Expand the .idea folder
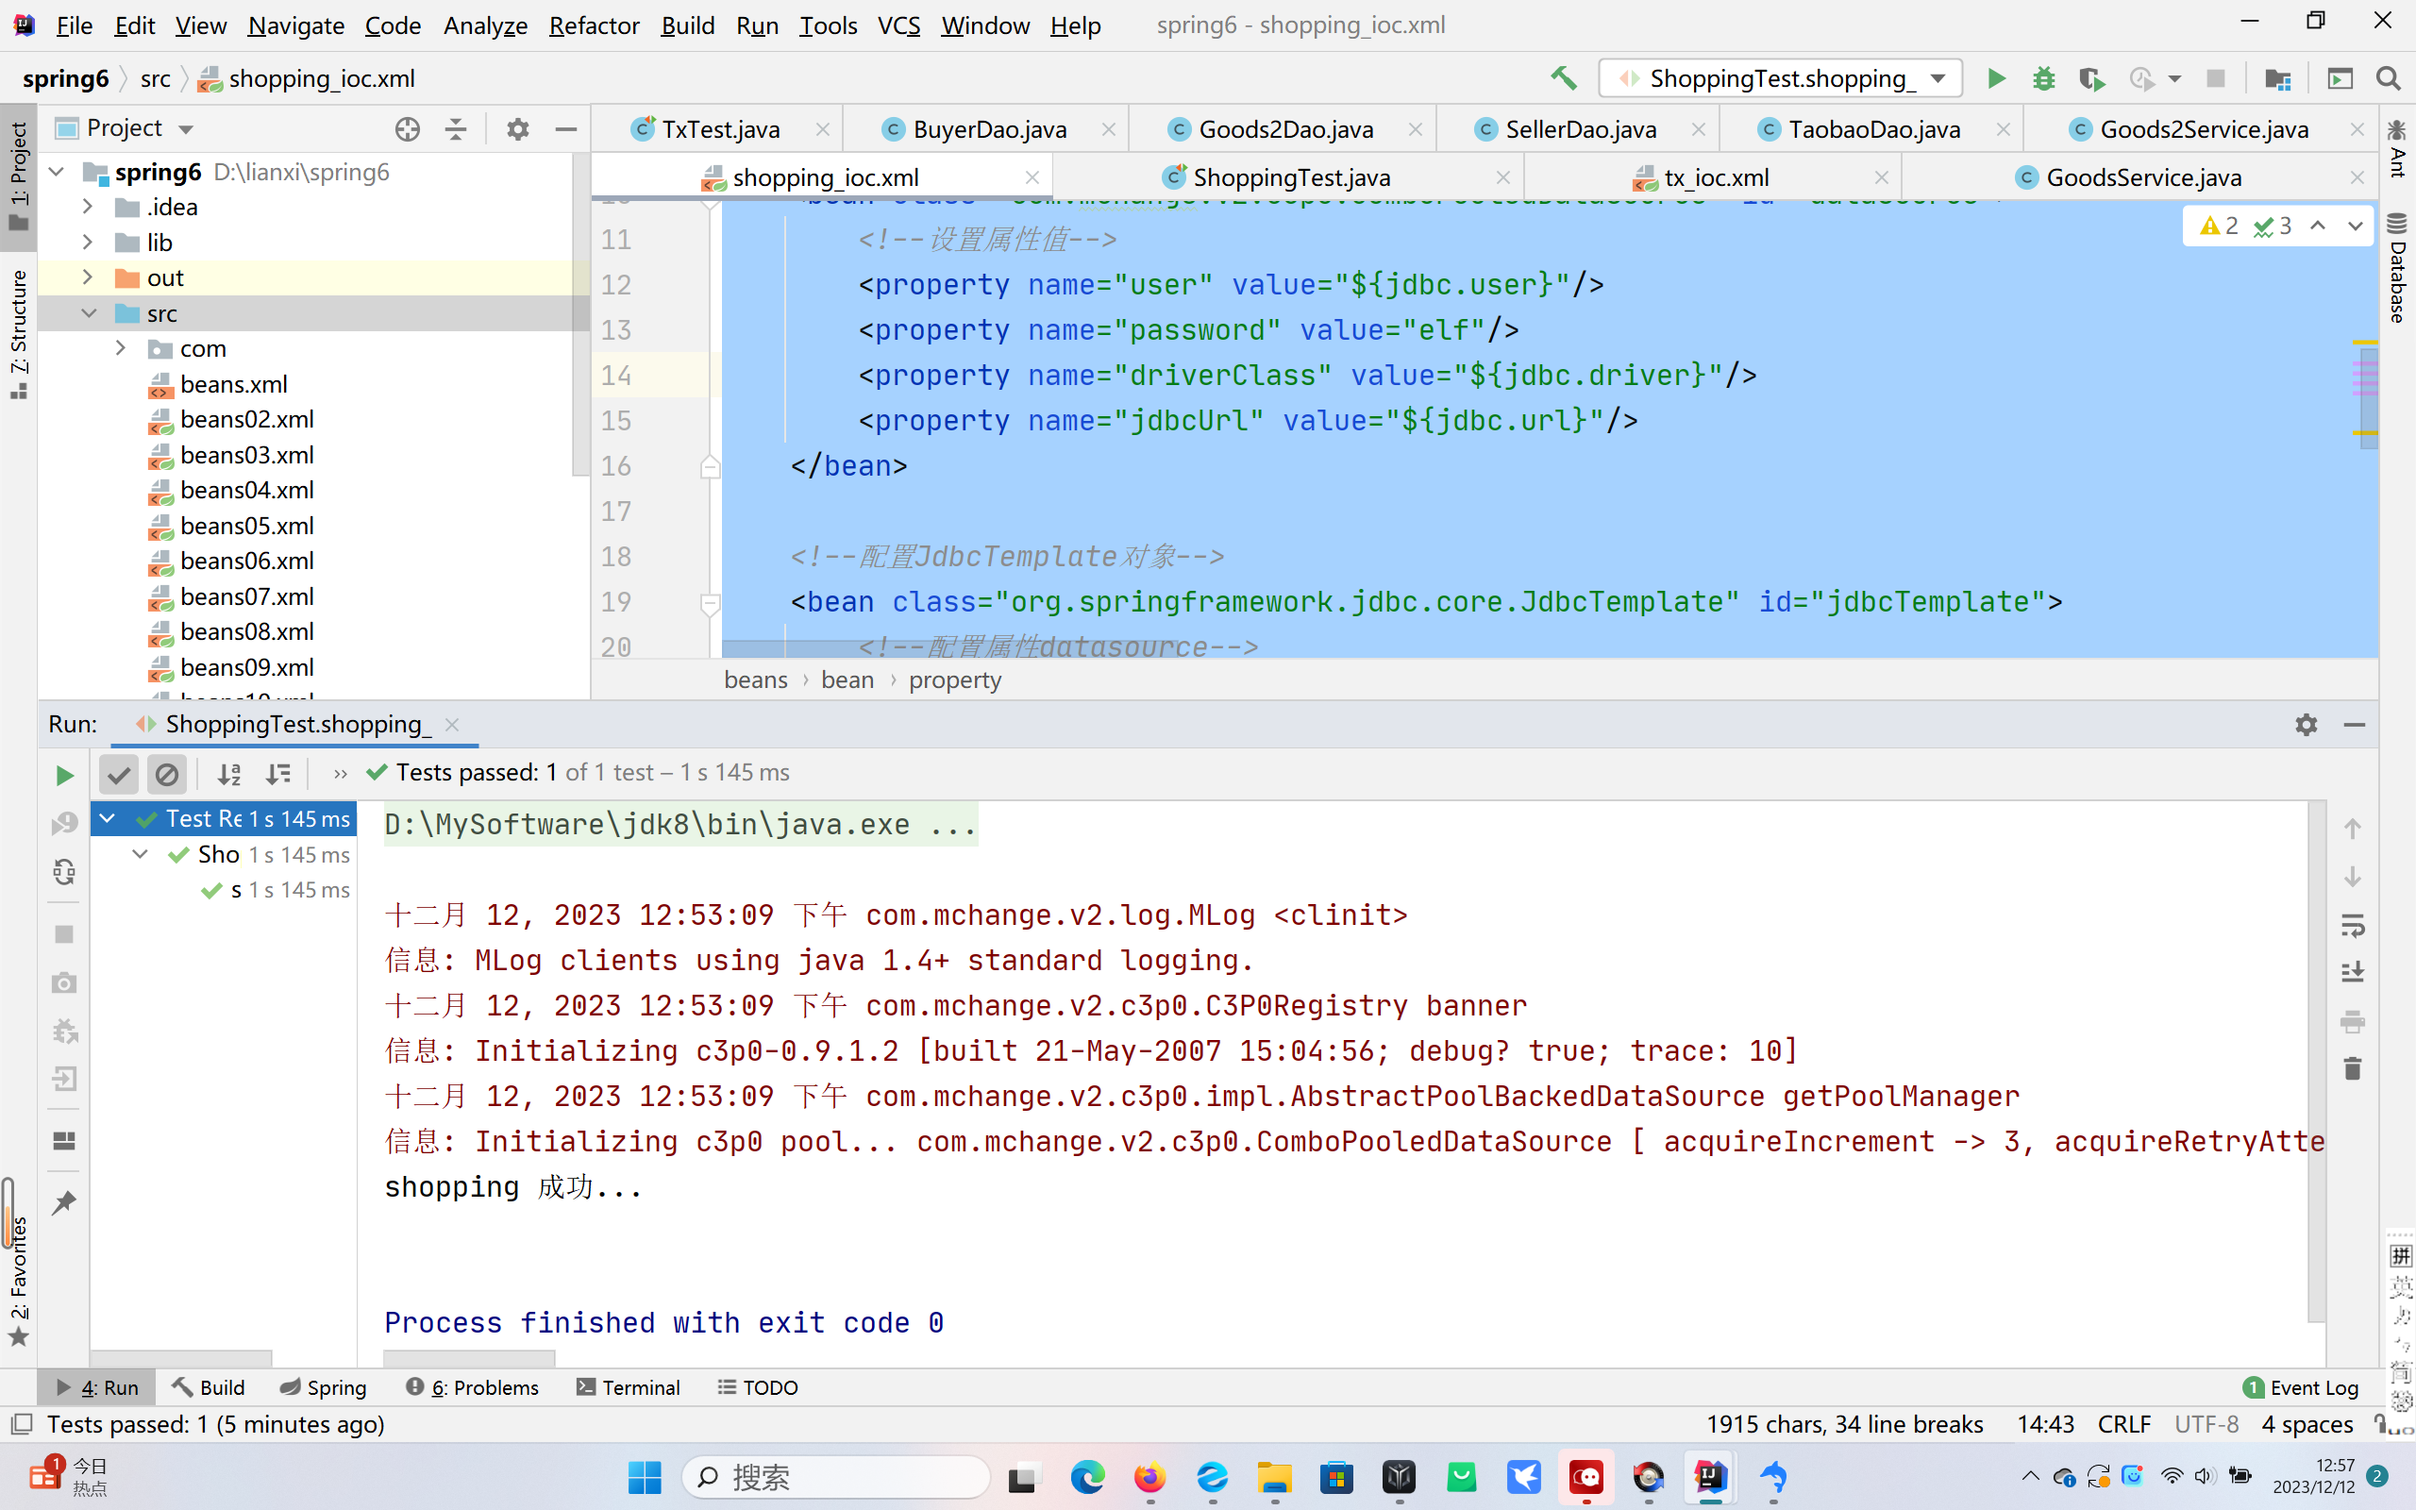Image resolution: width=2416 pixels, height=1510 pixels. click(88, 207)
